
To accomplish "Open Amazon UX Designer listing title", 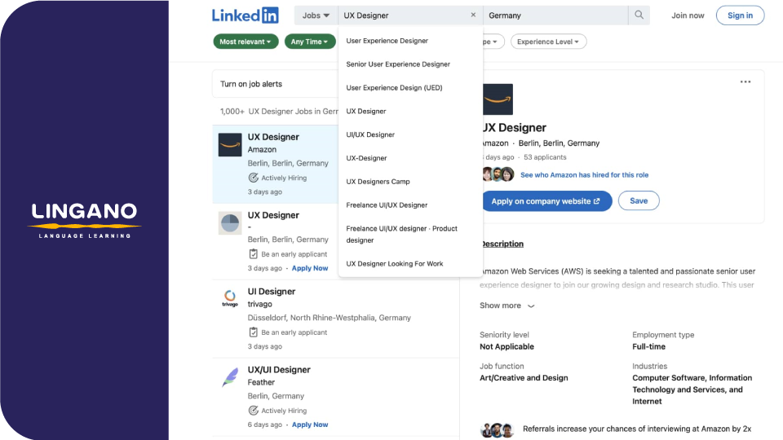I will coord(273,137).
